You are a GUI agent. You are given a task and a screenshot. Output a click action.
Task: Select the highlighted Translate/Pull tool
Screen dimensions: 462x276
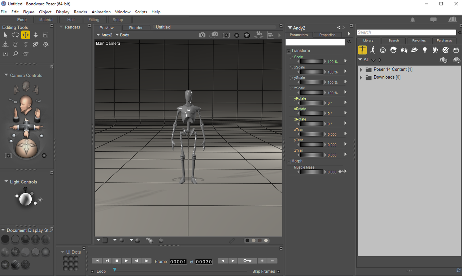click(26, 35)
